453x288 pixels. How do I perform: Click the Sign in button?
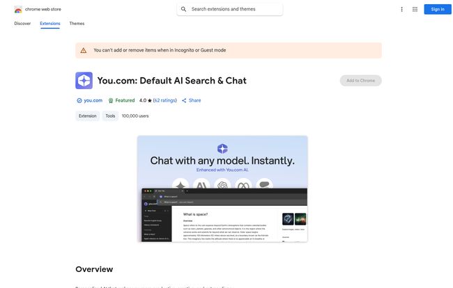(x=438, y=9)
